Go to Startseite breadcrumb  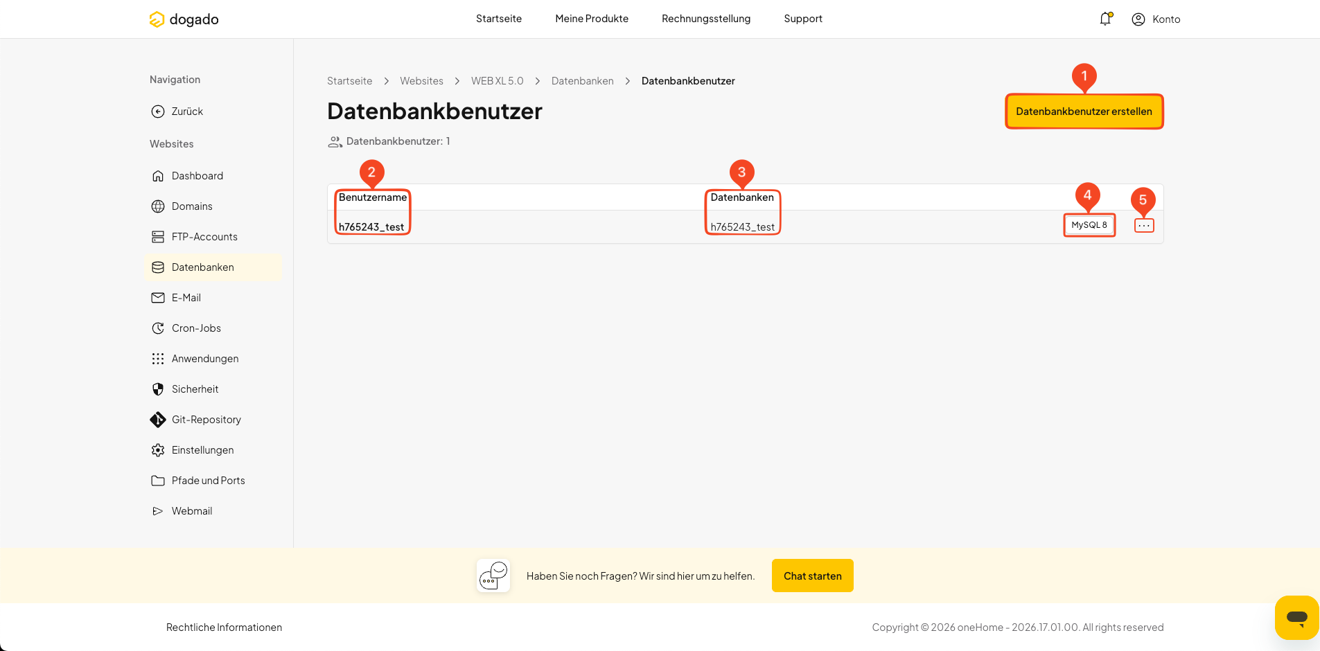[x=350, y=81]
